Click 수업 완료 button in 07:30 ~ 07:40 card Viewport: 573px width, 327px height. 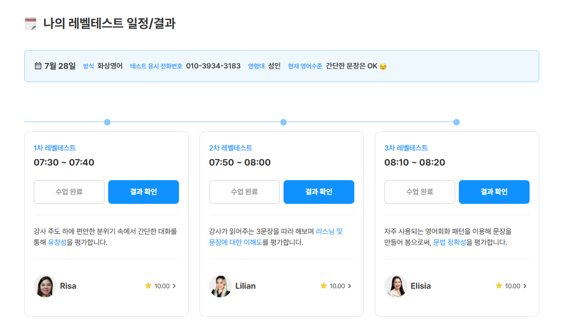(x=69, y=192)
